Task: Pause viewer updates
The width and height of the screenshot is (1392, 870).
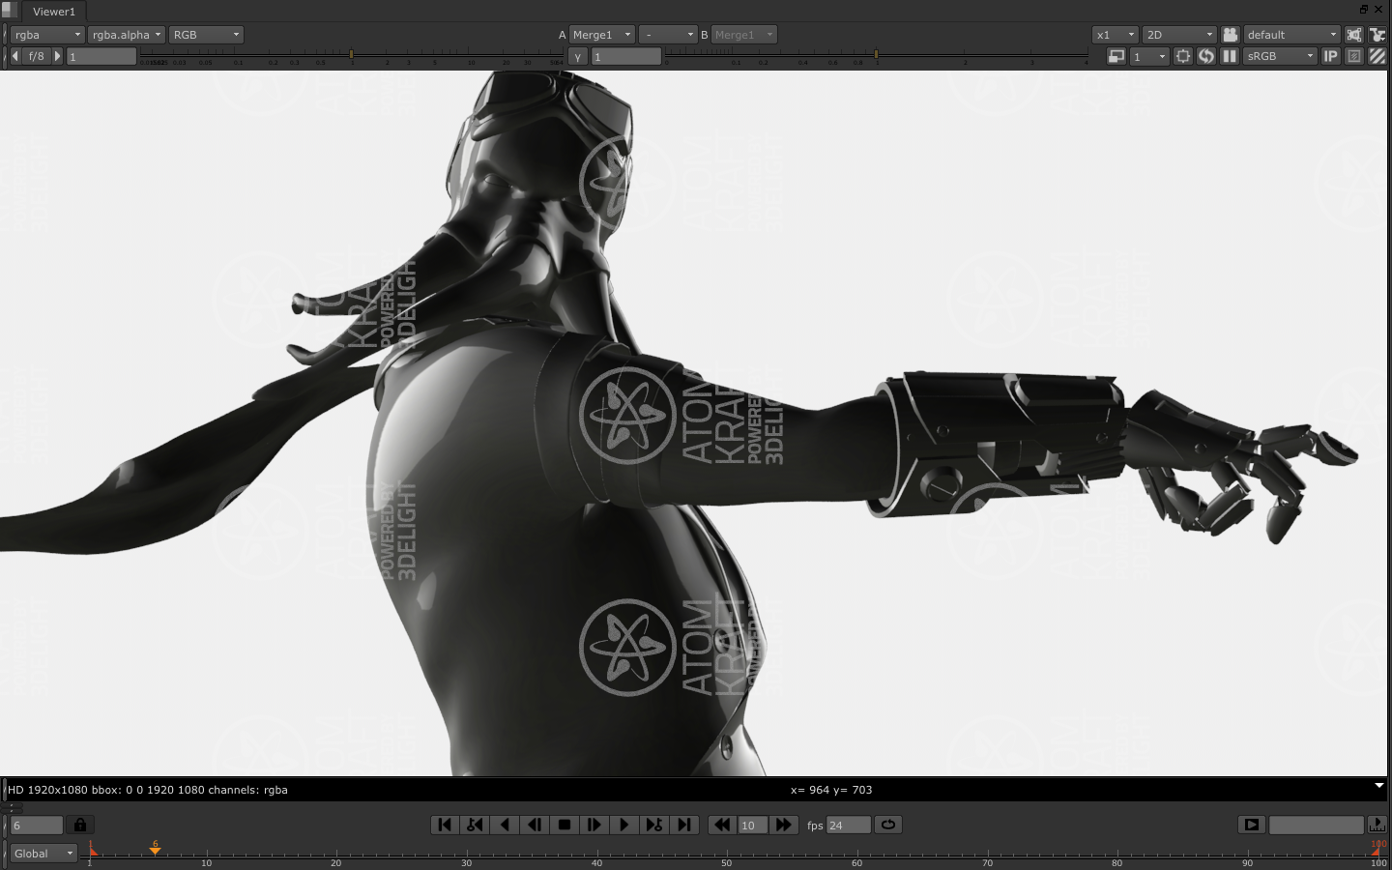Action: point(1230,56)
